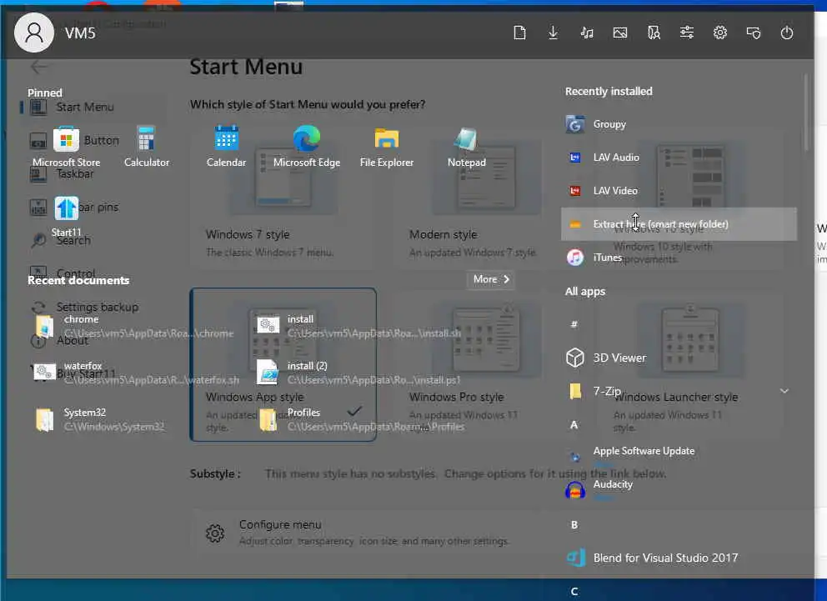Open the Settings gear icon in header
This screenshot has width=827, height=601.
pos(720,33)
